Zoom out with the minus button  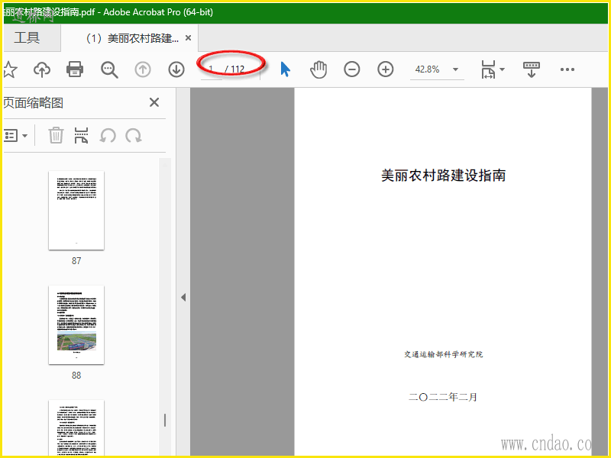(352, 69)
